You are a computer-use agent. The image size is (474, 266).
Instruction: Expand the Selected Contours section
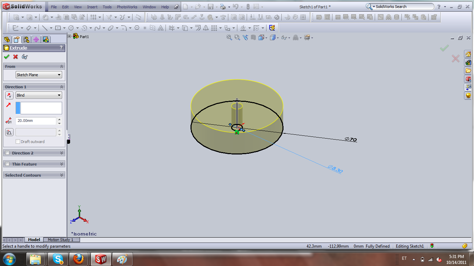(62, 175)
